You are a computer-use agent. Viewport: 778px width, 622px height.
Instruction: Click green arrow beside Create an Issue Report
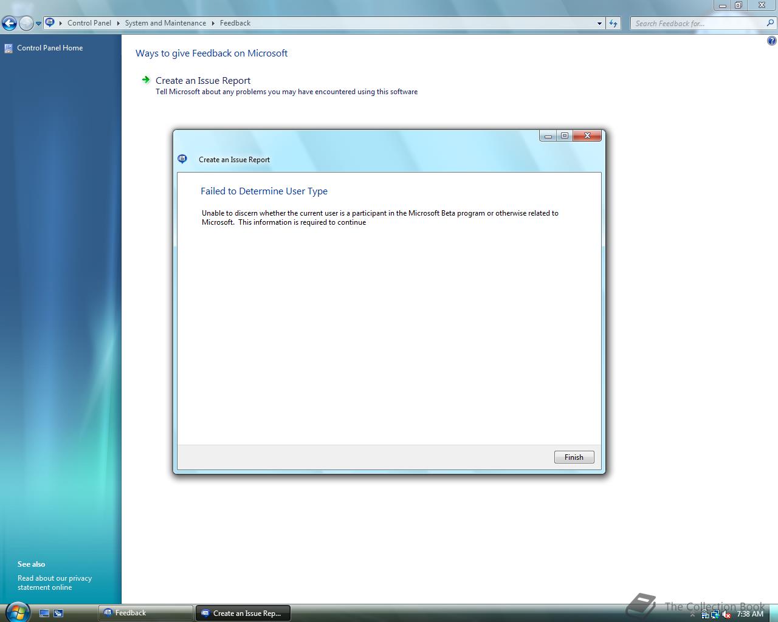(x=146, y=80)
